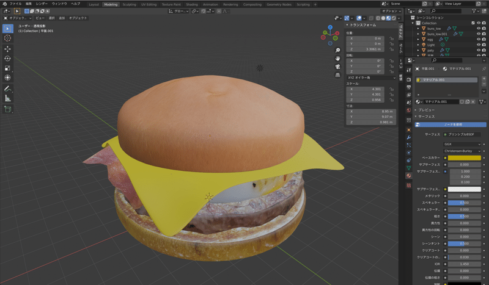Open the Modifier wrench properties tab

click(x=408, y=137)
